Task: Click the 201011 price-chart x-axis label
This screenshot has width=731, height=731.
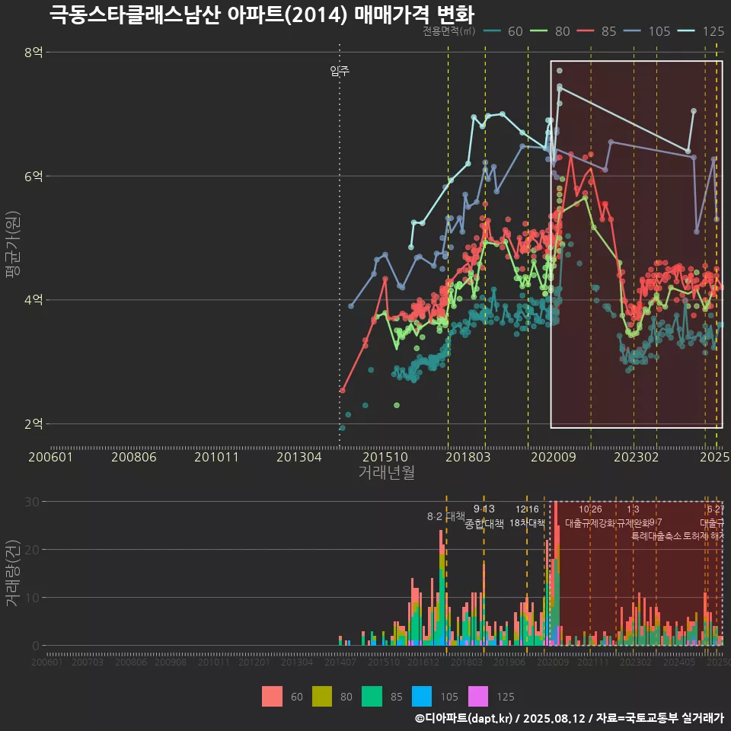Action: [216, 457]
